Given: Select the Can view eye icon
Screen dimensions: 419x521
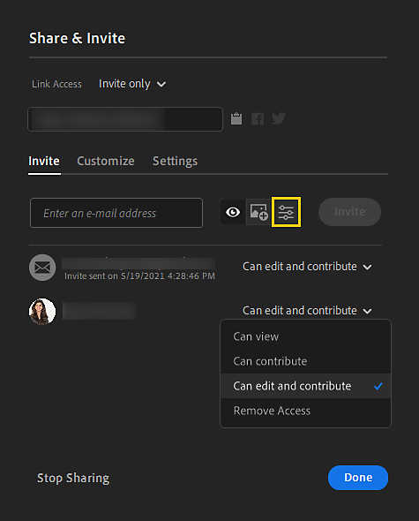Looking at the screenshot, I should click(233, 212).
